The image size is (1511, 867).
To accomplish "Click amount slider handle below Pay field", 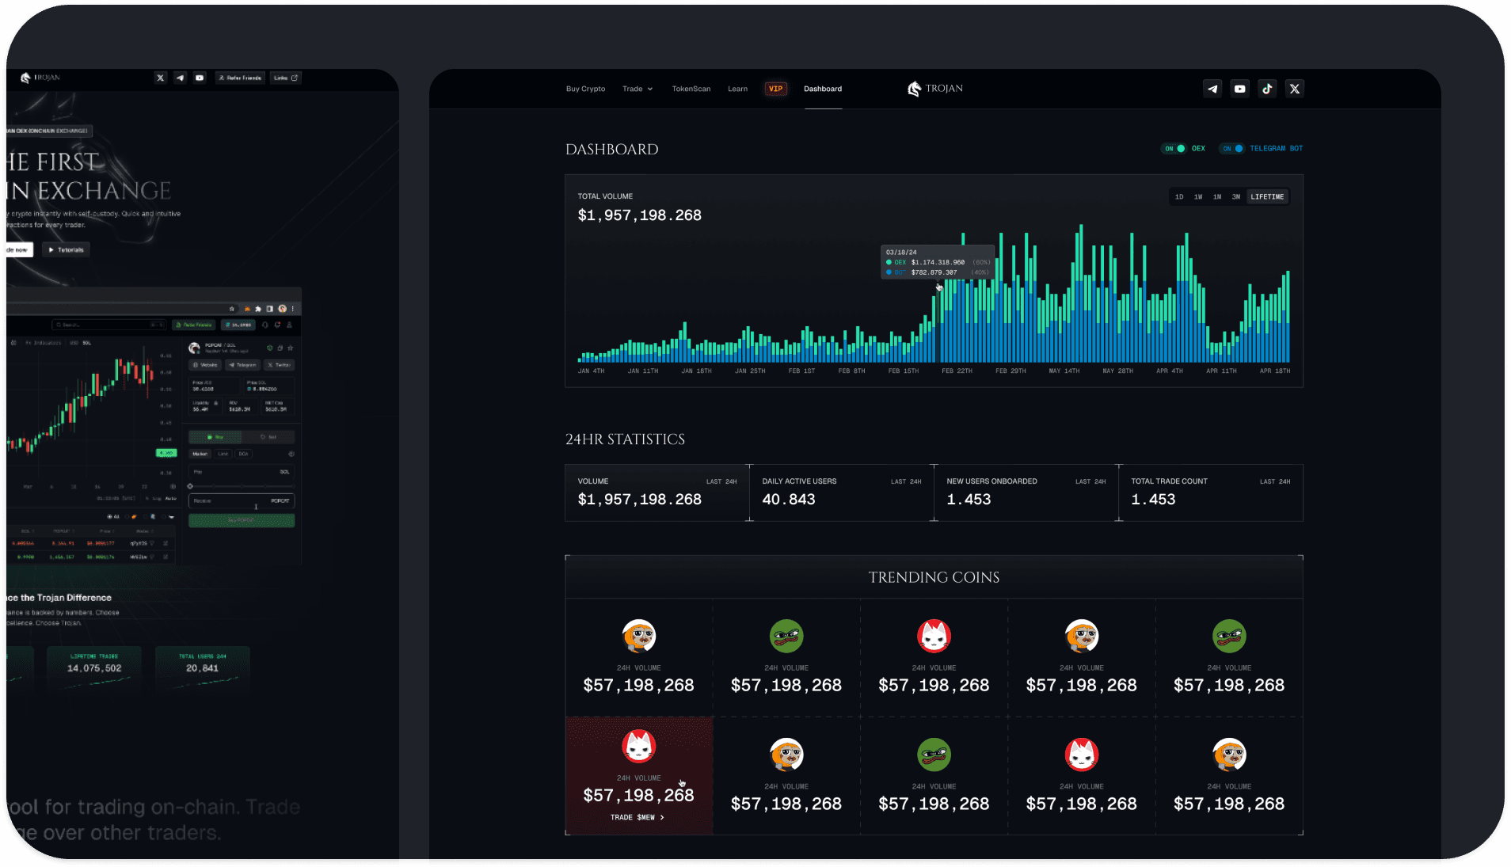I will (x=190, y=486).
